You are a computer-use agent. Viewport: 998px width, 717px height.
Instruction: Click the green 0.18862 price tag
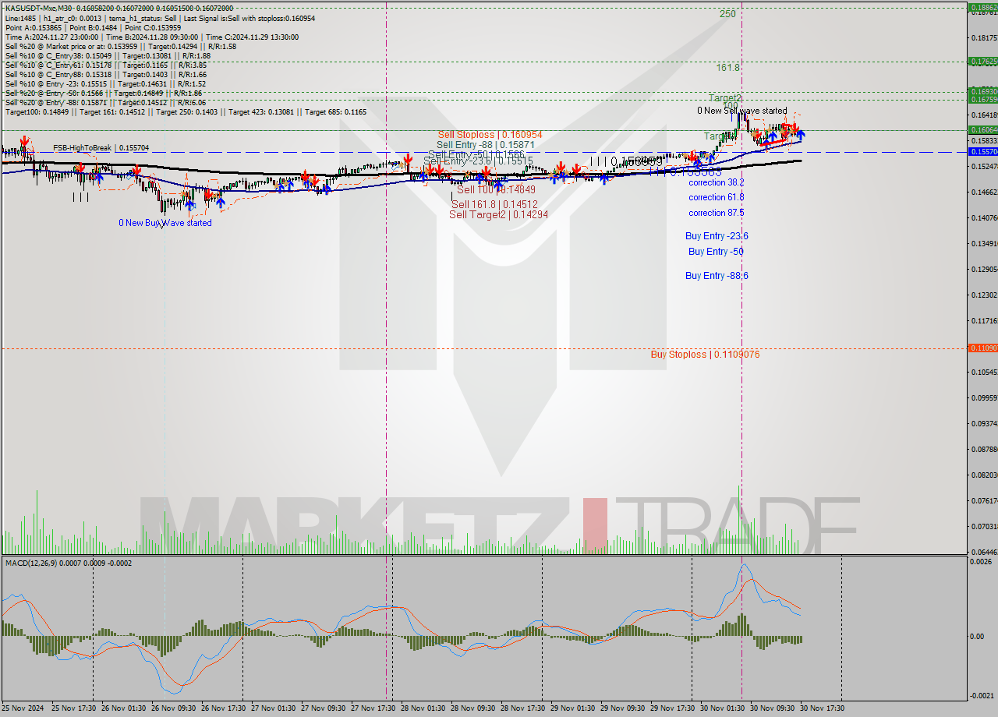click(x=982, y=8)
